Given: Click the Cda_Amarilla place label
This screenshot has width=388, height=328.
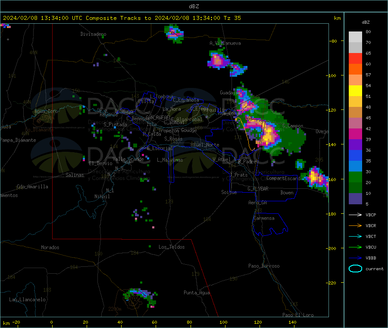Looking at the screenshot, I should click(32, 187).
